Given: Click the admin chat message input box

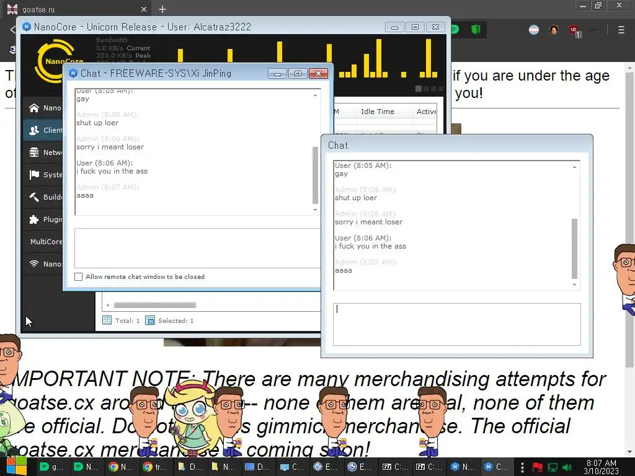Looking at the screenshot, I should 197,248.
